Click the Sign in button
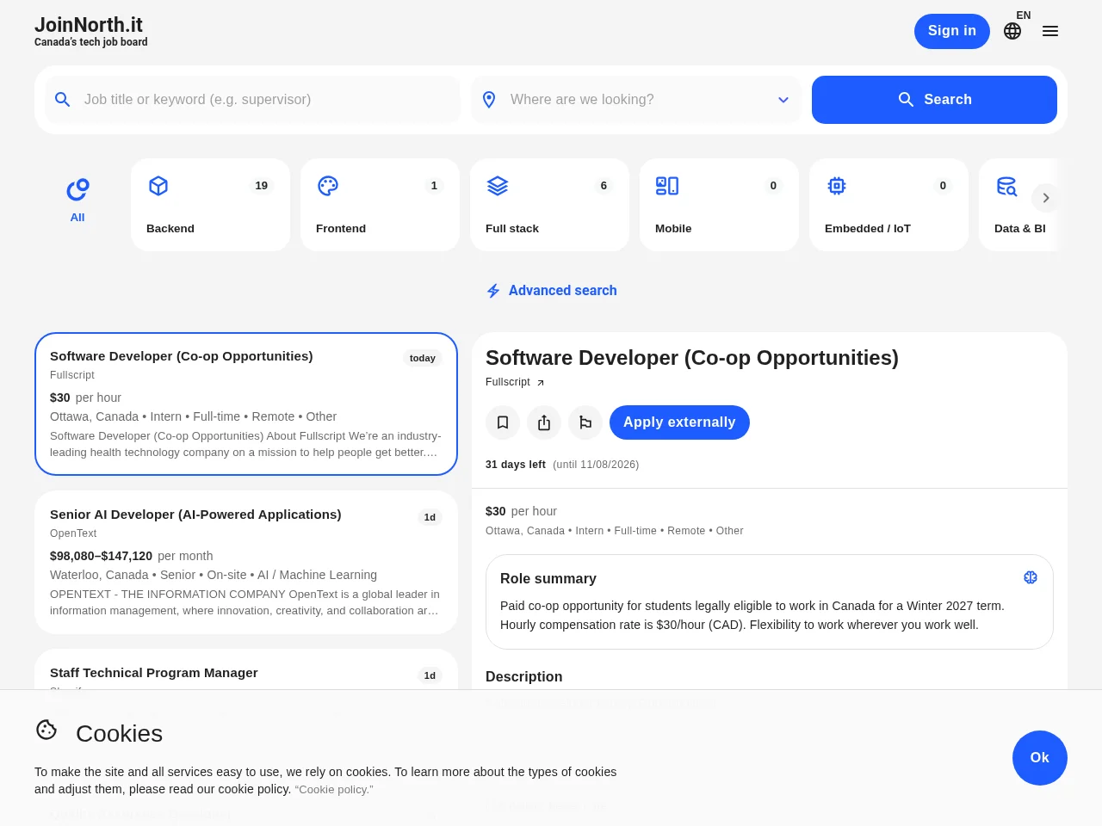Screen dimensions: 1102x826 pyautogui.click(x=952, y=31)
